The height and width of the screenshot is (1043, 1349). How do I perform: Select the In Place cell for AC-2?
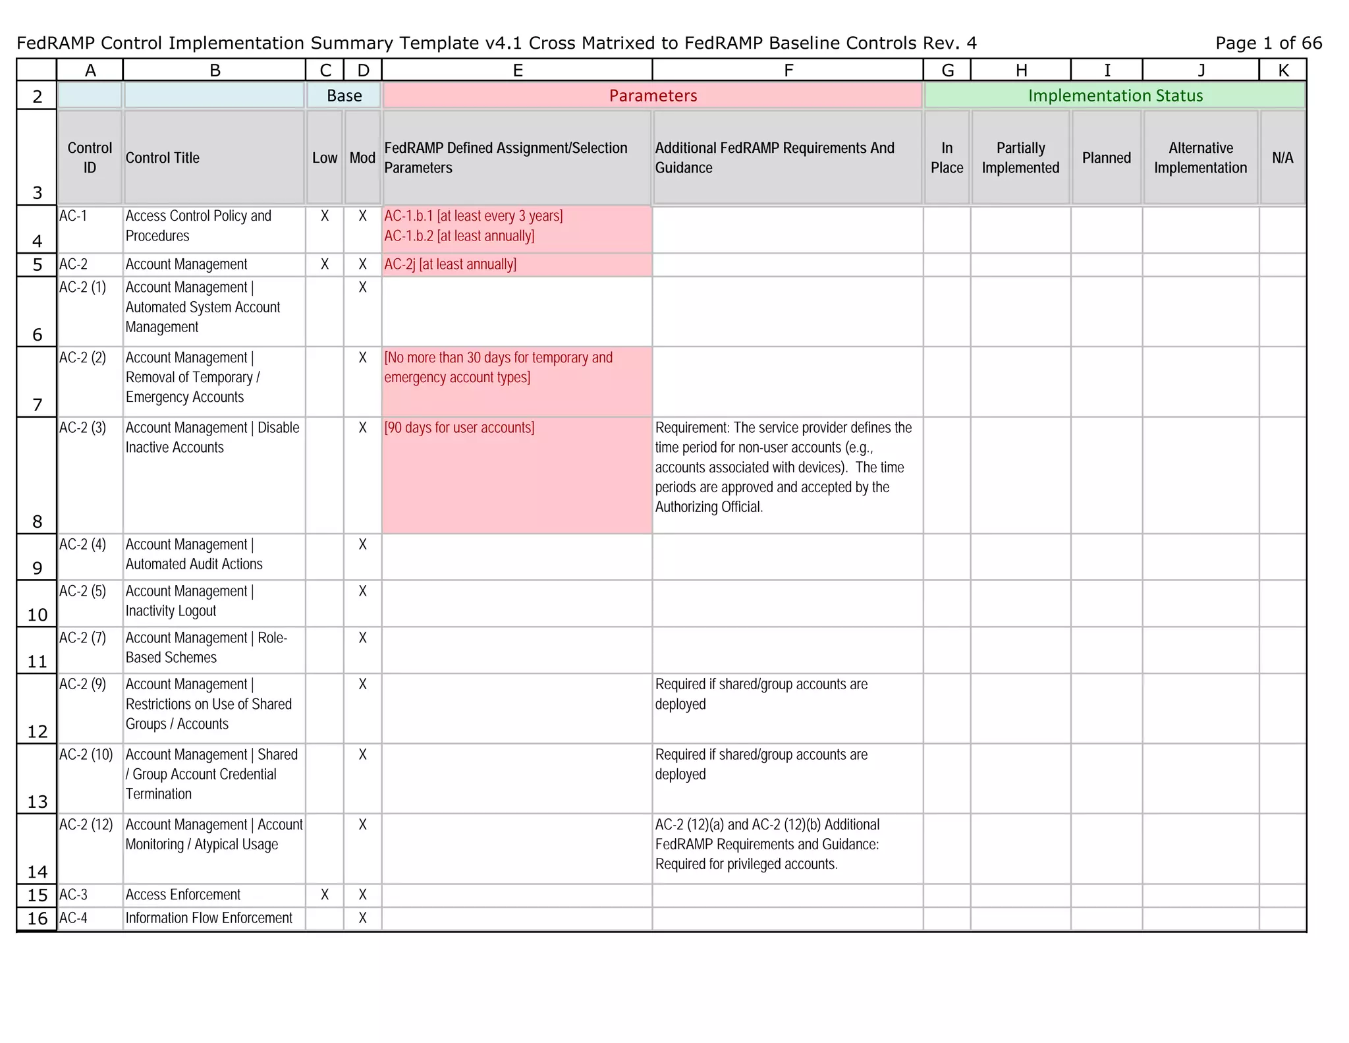[x=947, y=264]
